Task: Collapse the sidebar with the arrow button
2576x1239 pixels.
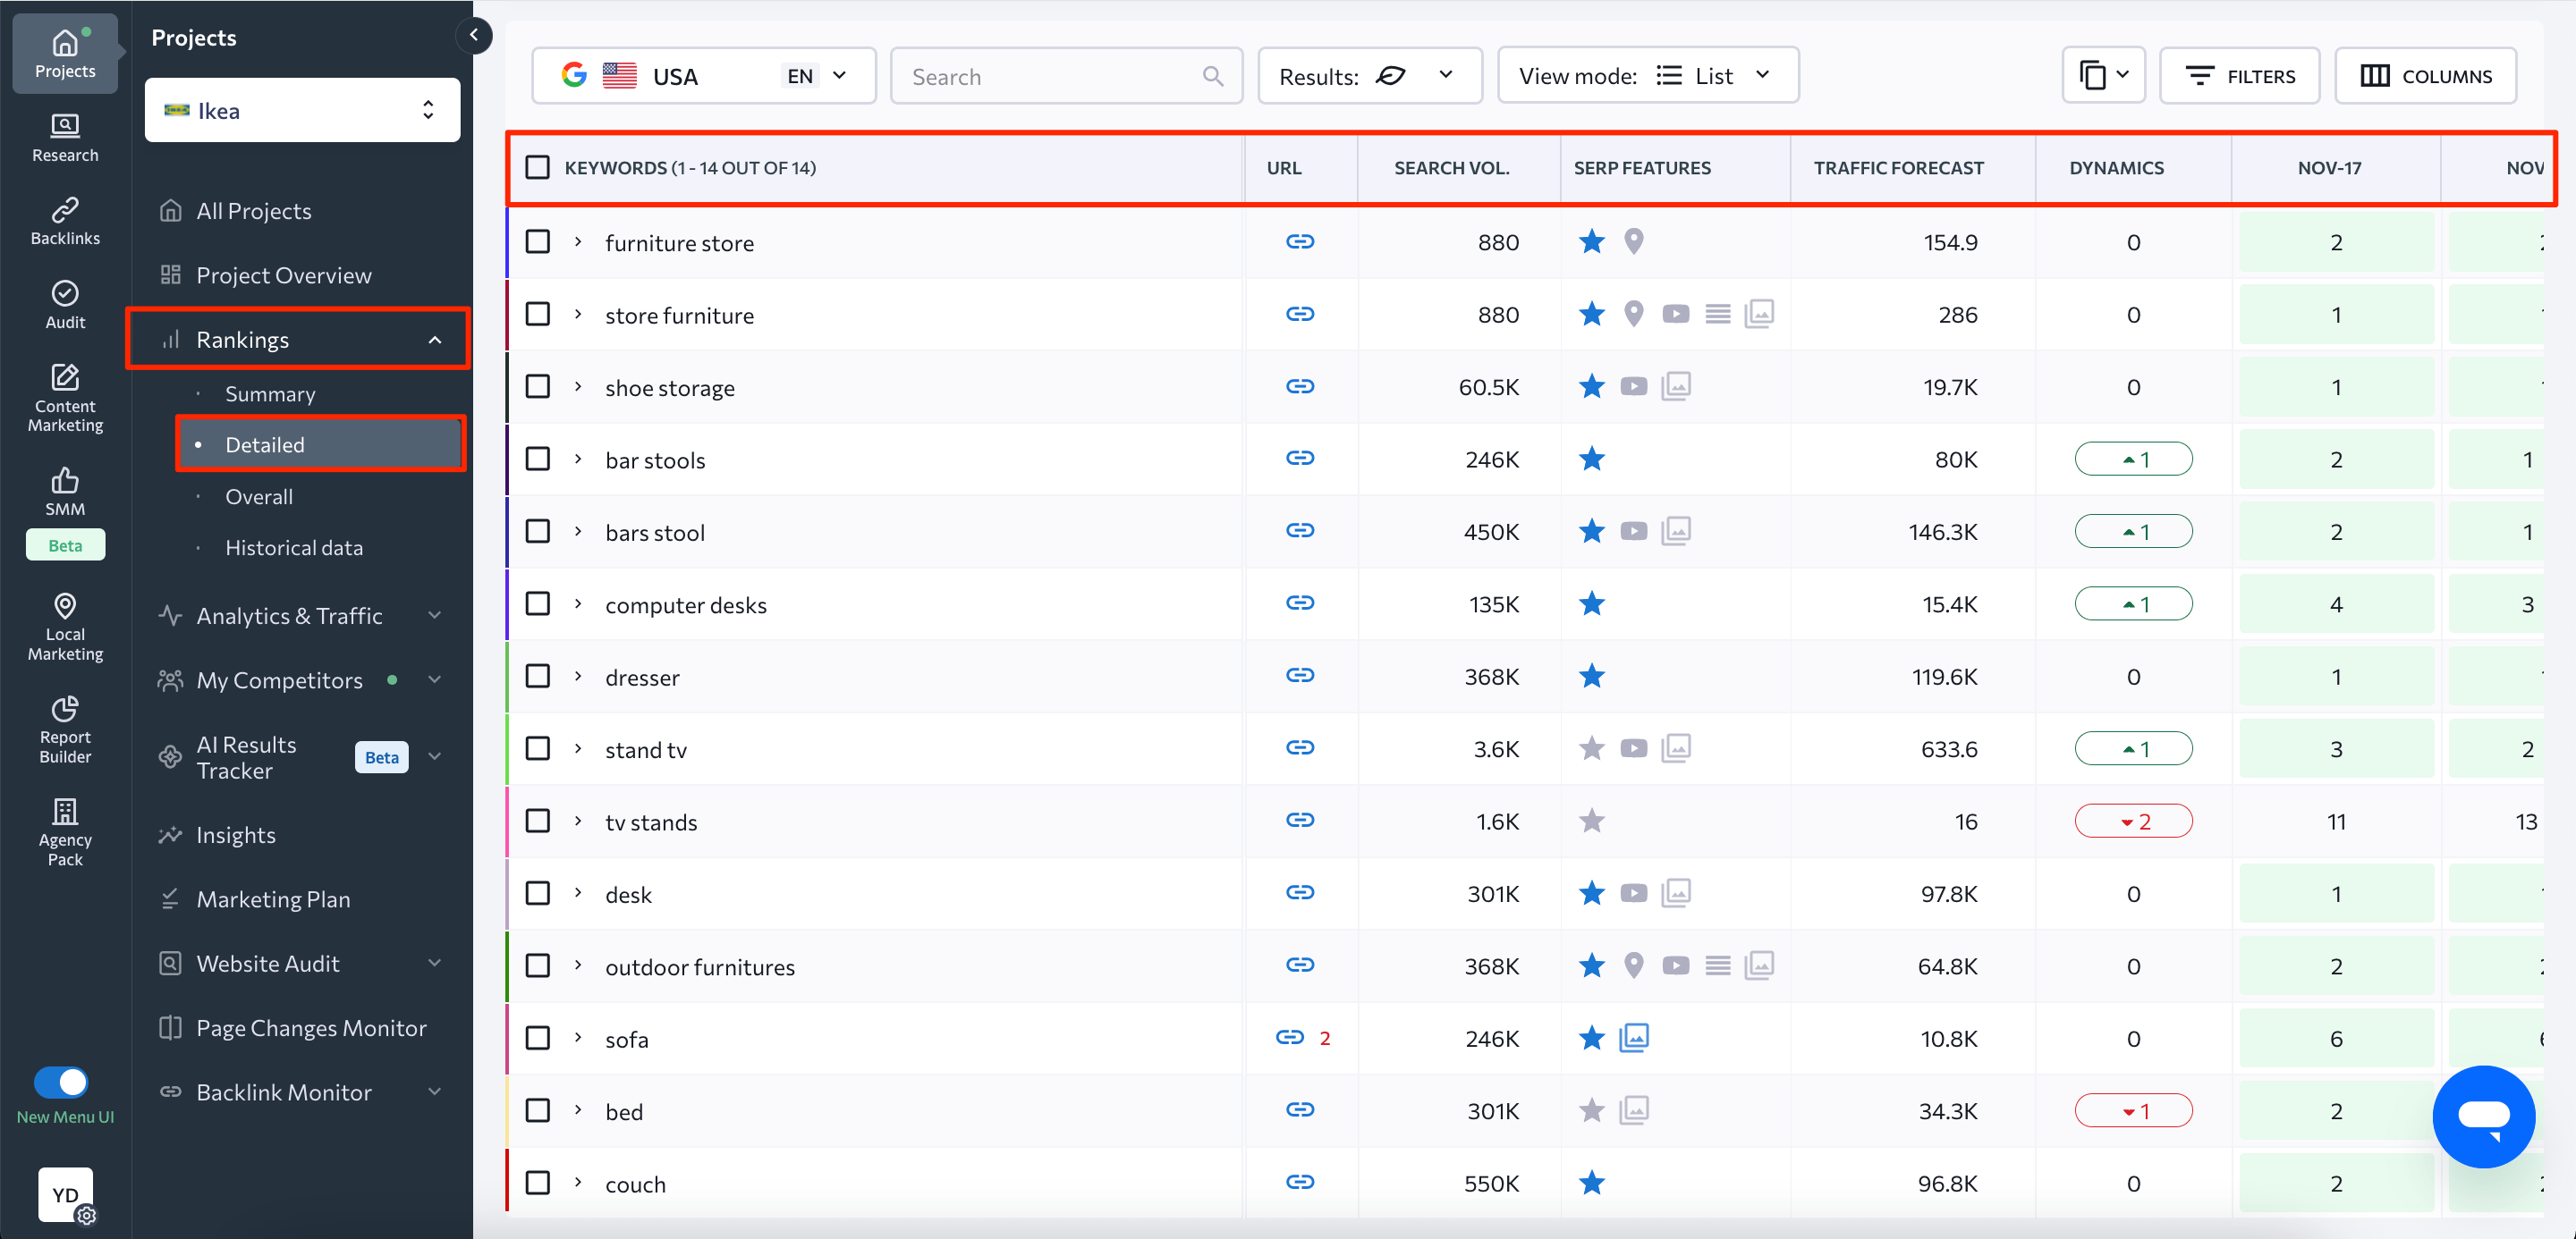Action: coord(474,35)
